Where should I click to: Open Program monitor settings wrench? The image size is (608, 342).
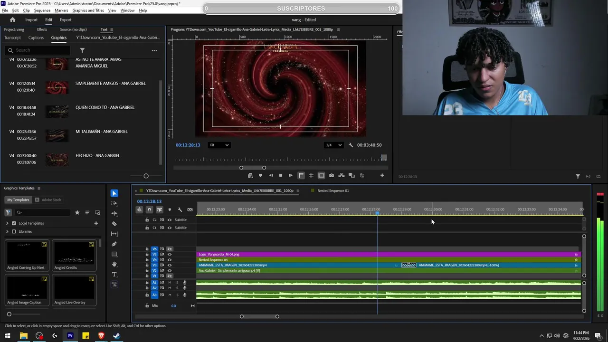coord(351,145)
